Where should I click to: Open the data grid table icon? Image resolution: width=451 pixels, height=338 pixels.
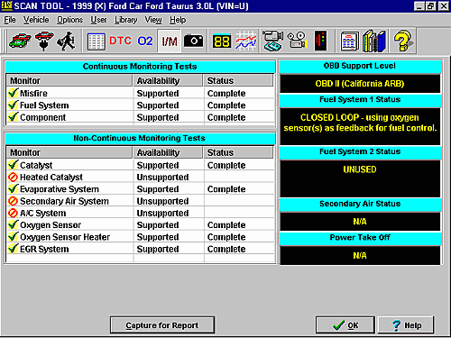click(x=96, y=41)
